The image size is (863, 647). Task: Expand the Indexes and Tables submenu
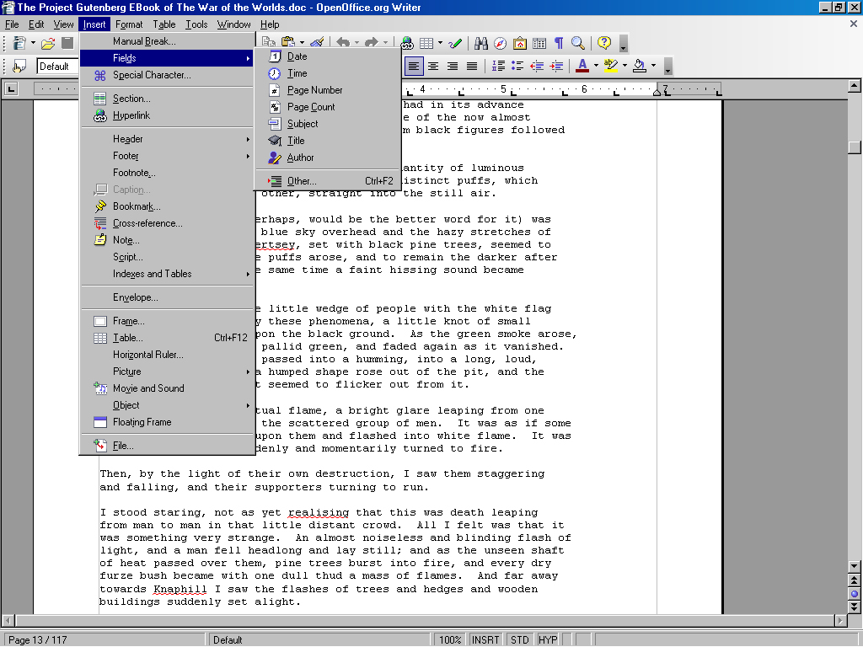pos(152,274)
